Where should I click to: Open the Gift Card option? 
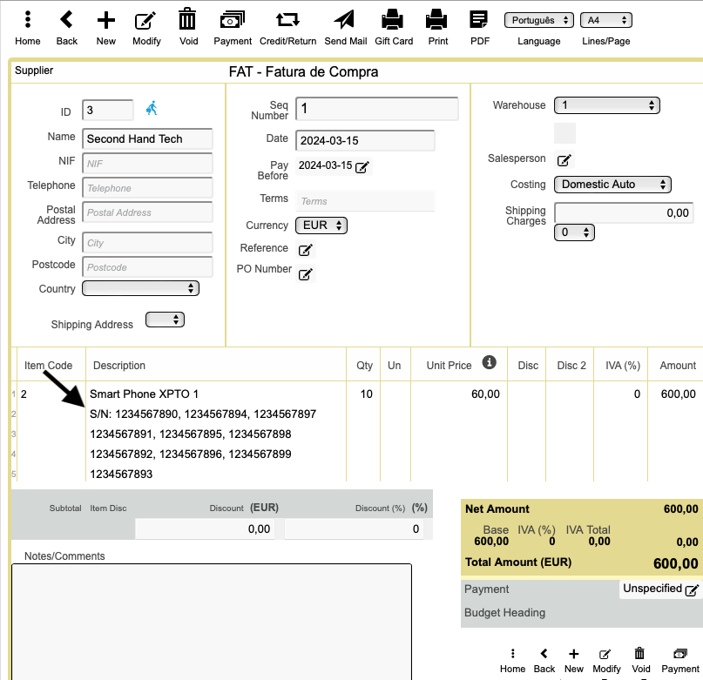(393, 28)
